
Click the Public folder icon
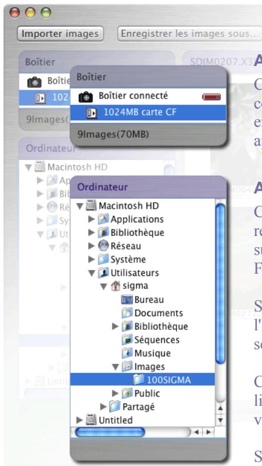127,393
